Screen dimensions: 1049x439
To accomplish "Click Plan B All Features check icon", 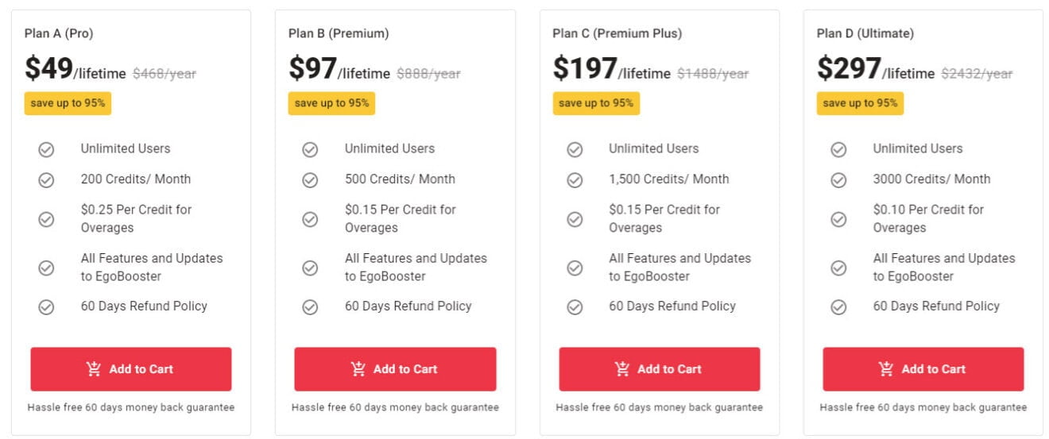I will coord(310,268).
